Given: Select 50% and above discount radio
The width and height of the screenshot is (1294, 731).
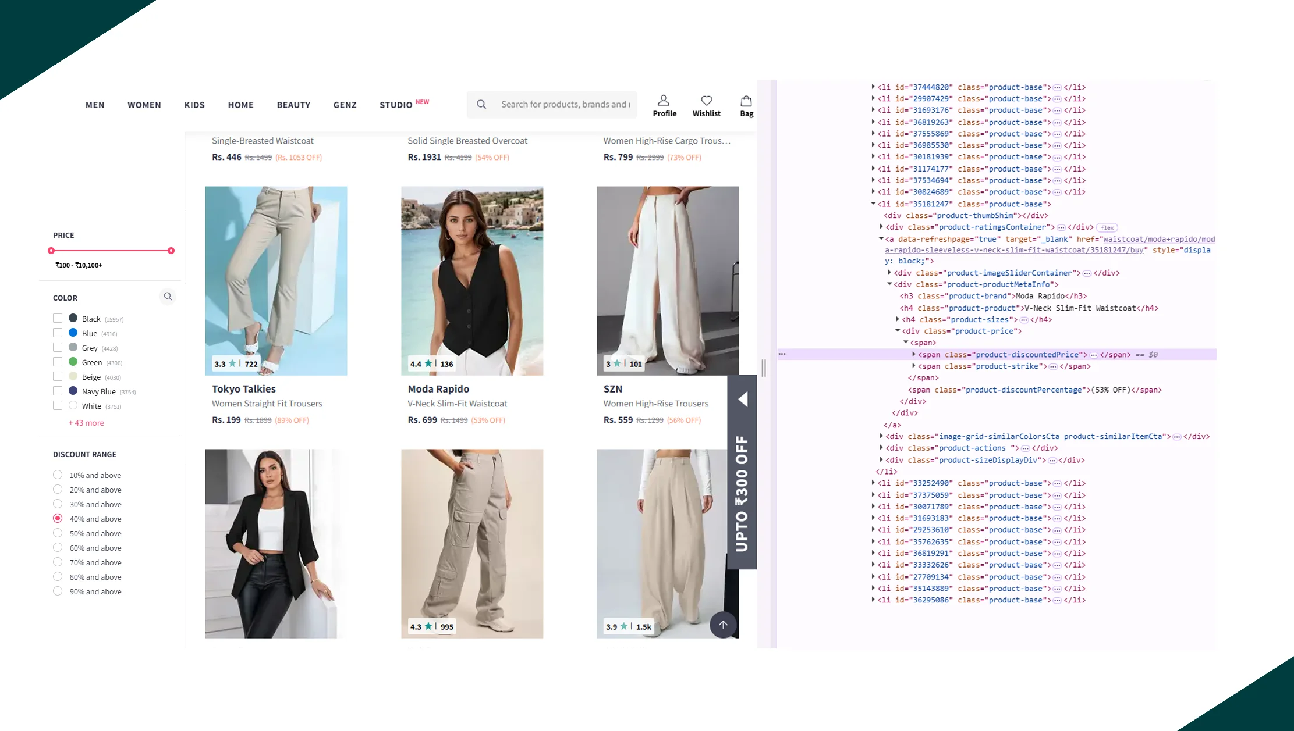Looking at the screenshot, I should pos(58,533).
